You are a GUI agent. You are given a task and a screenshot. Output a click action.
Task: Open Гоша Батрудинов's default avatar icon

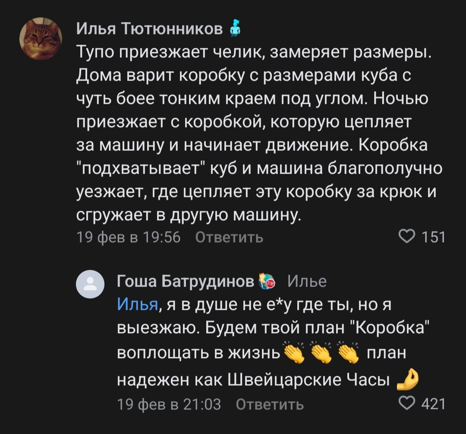[x=90, y=284]
